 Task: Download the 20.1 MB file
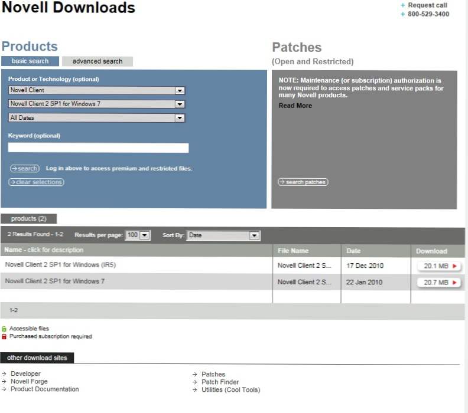tap(439, 266)
